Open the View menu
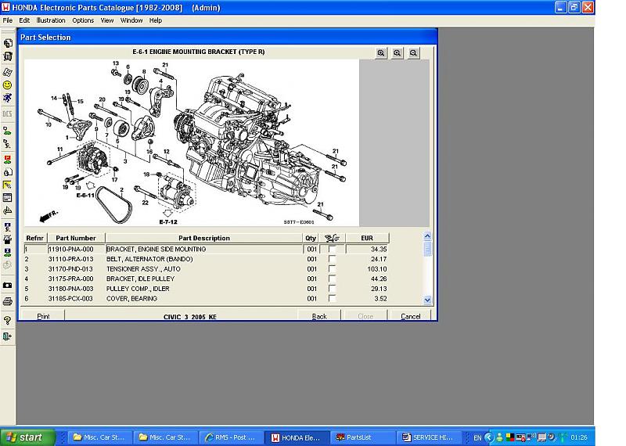626x446 pixels. click(107, 20)
